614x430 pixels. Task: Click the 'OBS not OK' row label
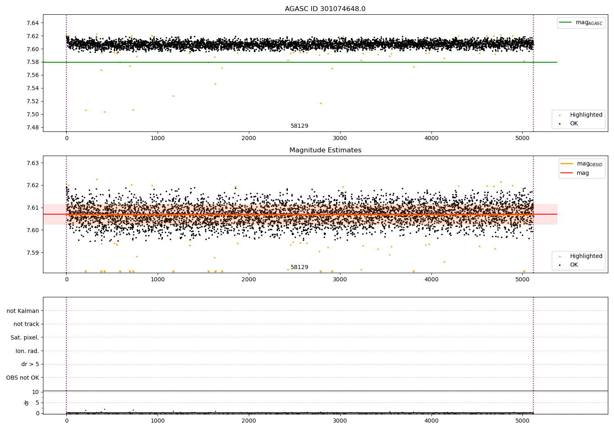pos(23,378)
